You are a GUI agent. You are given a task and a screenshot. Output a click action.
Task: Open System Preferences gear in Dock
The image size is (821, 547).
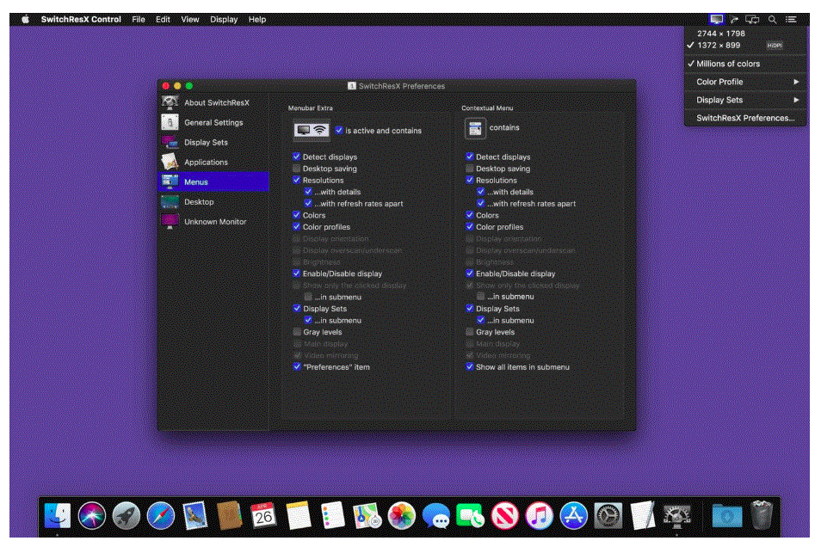click(608, 515)
